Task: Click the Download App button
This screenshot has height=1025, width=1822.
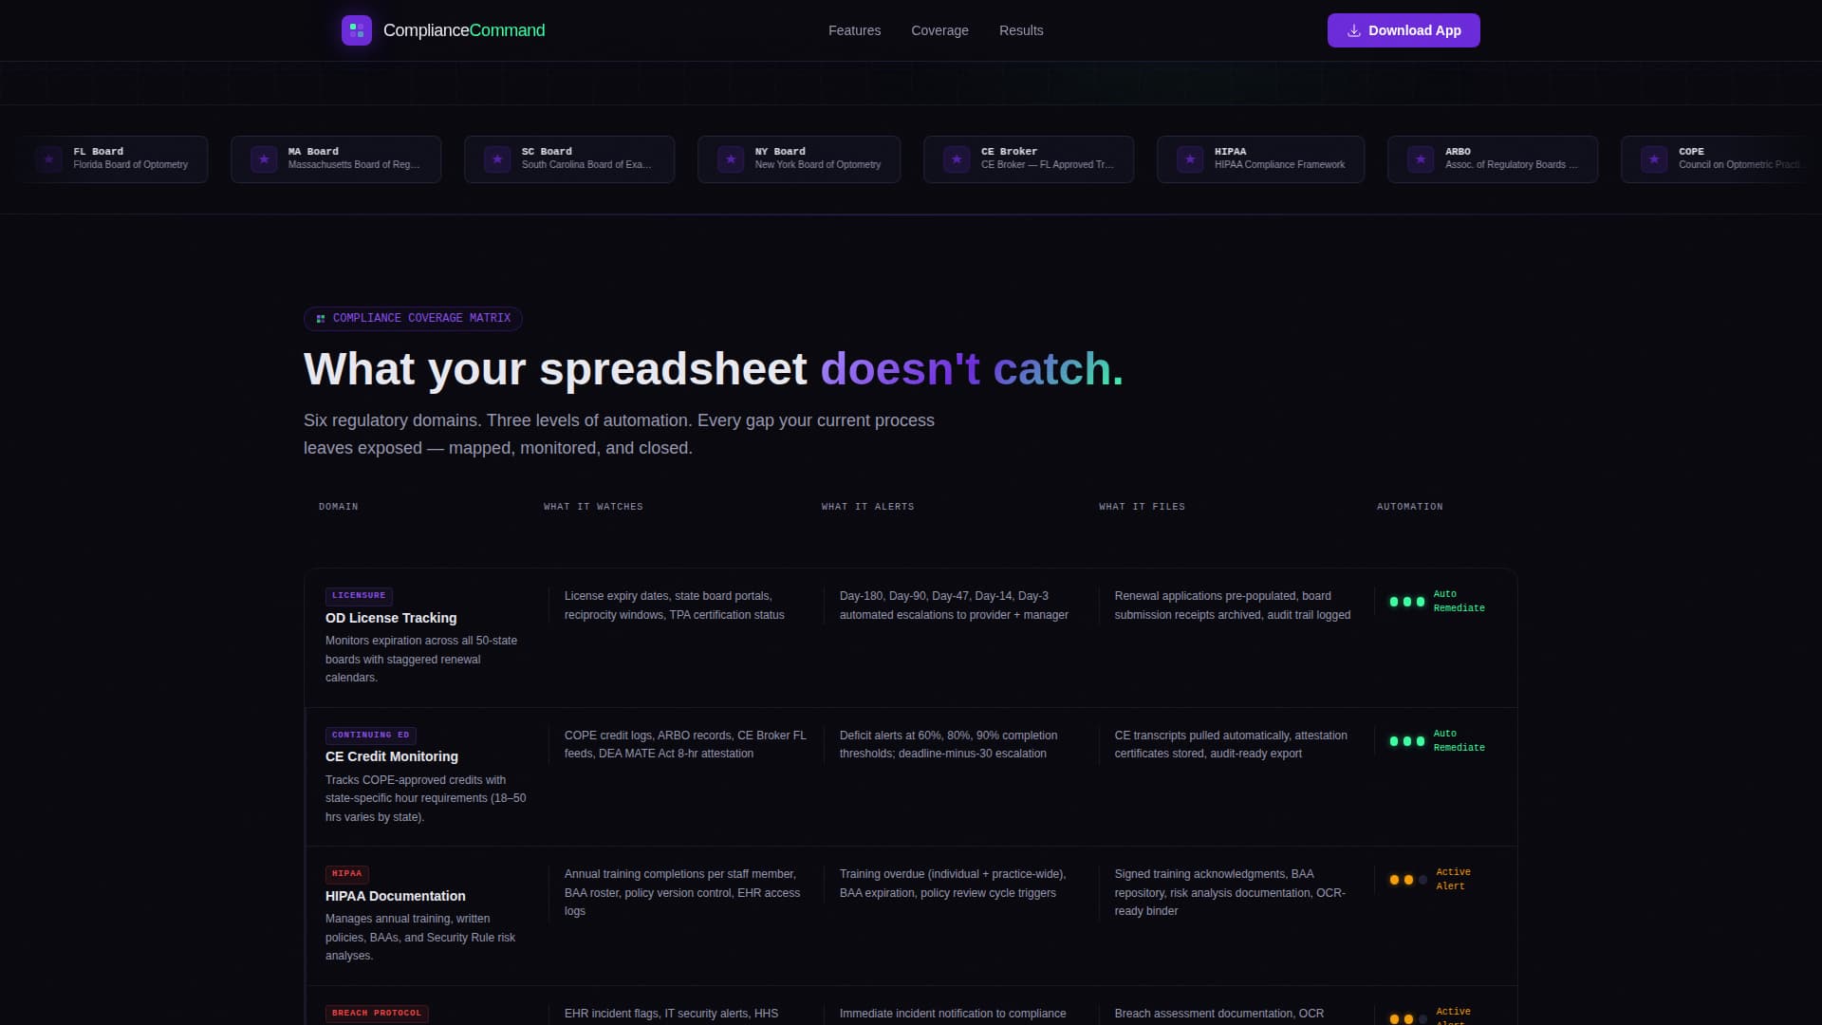Action: click(1404, 30)
